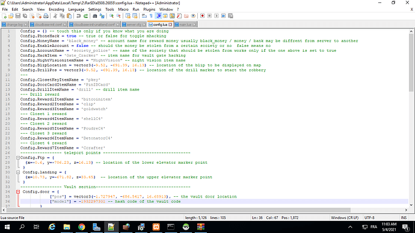
Task: Open Find using binoculars icon
Action: [95, 16]
